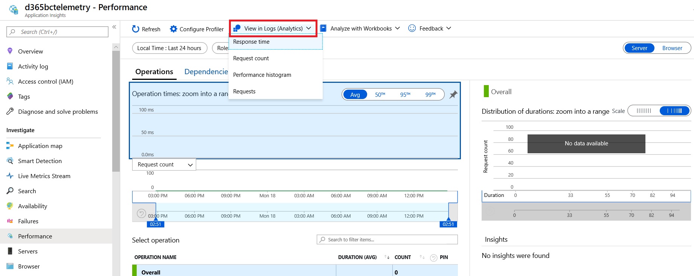
Task: Click the Analyze with Workbooks book icon
Action: coord(323,28)
